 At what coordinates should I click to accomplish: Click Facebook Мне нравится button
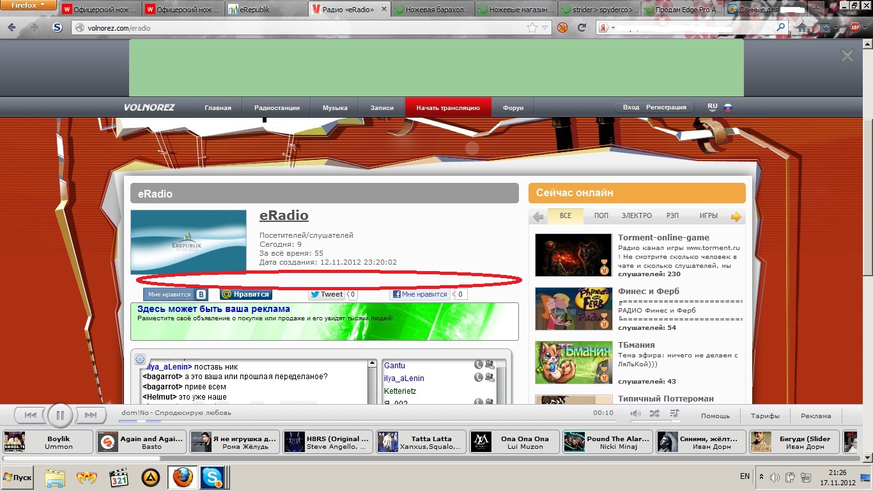[419, 295]
